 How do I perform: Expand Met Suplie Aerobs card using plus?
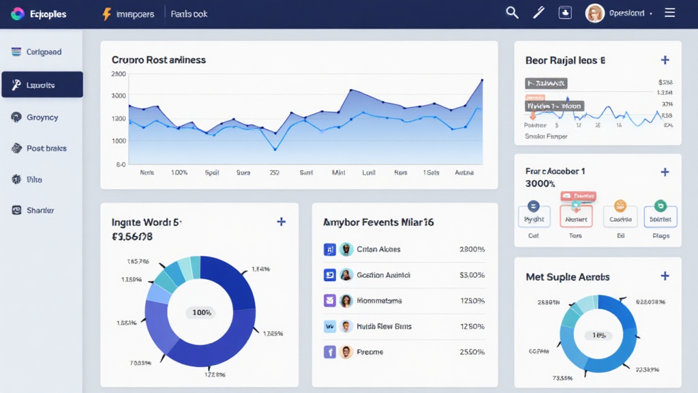point(665,276)
